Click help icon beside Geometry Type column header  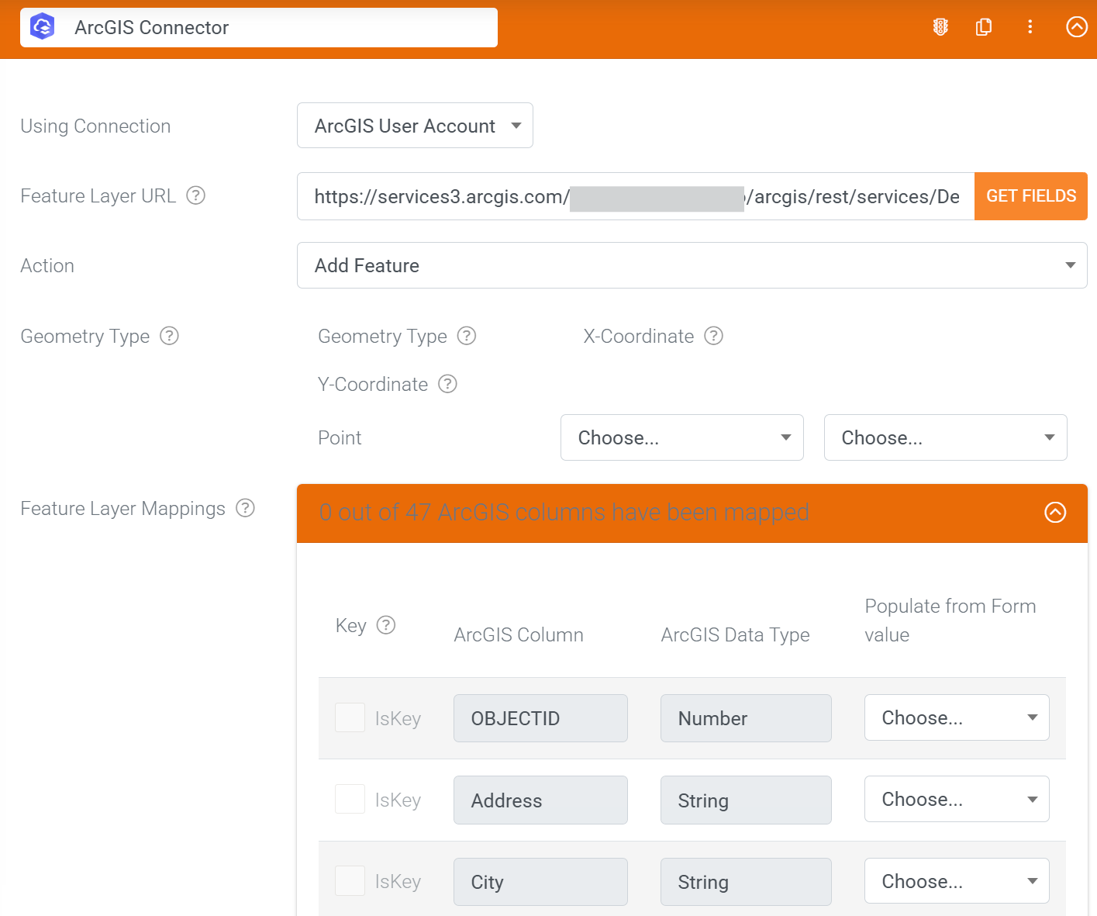coord(467,336)
